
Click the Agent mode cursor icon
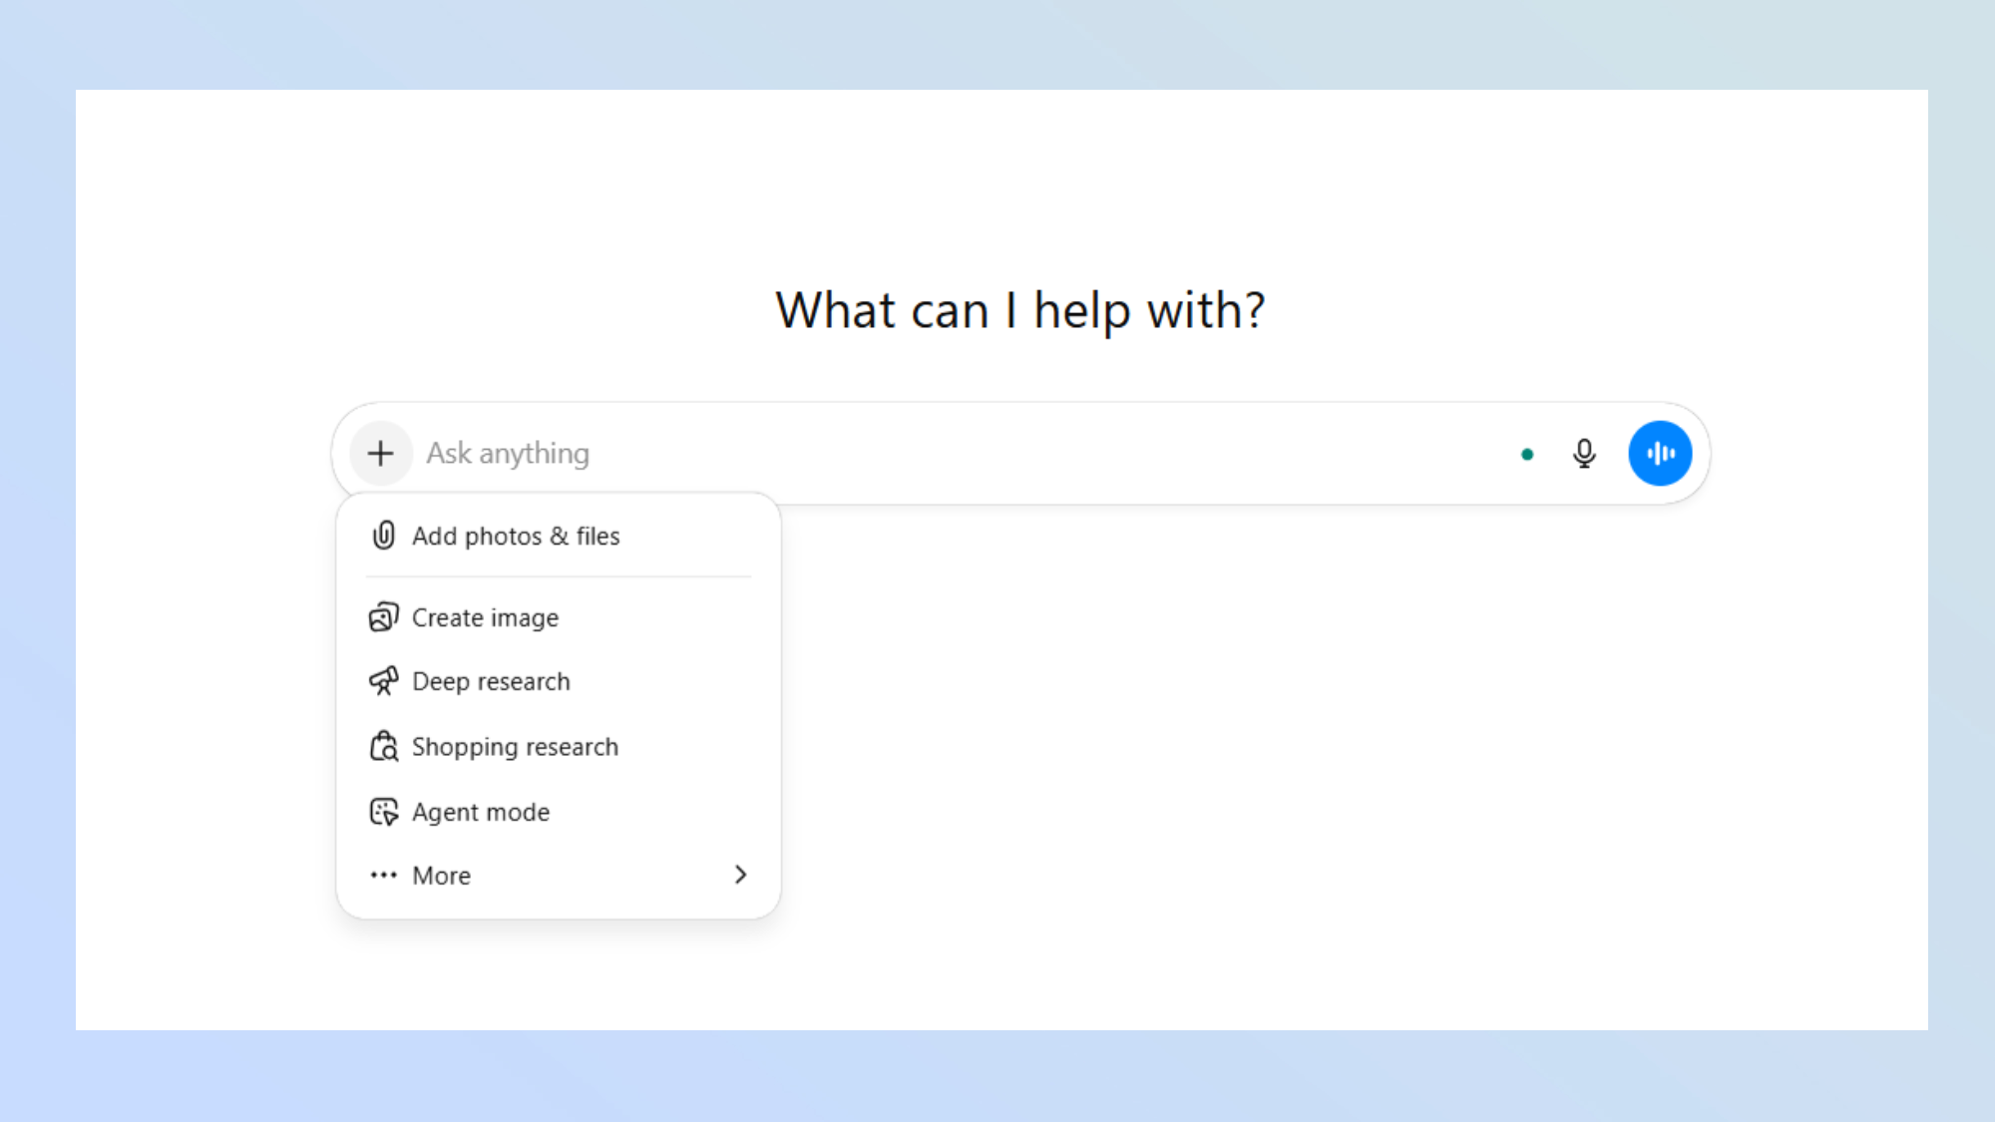click(x=384, y=812)
